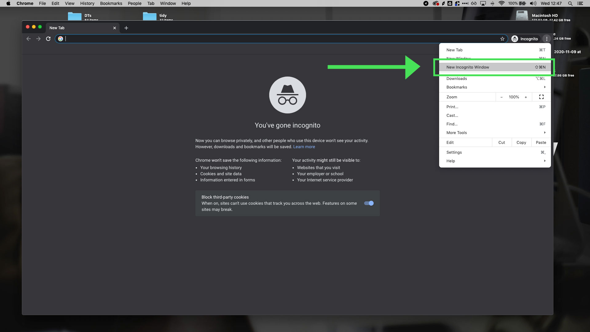
Task: Go forward with the forward arrow
Action: pos(38,39)
